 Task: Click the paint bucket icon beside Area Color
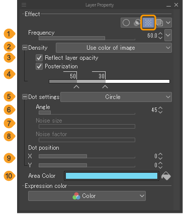[x=166, y=176]
